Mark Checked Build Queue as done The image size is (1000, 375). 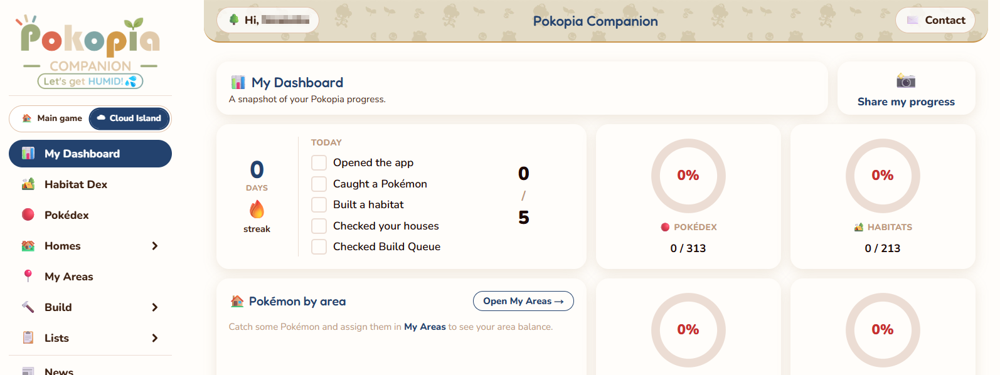(x=319, y=246)
